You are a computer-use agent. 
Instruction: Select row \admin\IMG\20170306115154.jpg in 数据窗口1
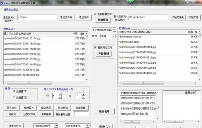tap(44, 38)
